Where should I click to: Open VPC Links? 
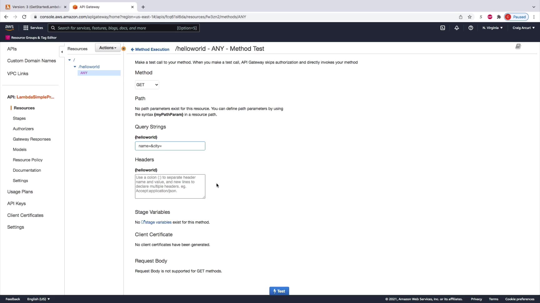(18, 74)
